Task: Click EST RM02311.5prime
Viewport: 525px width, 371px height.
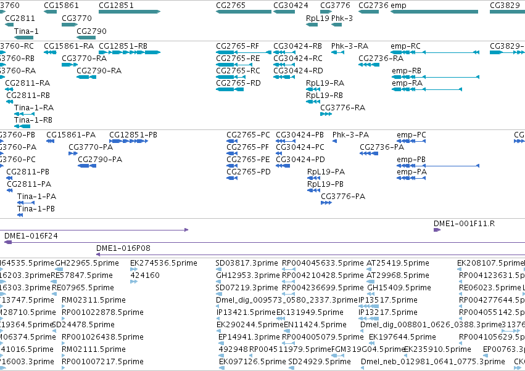Action: click(x=94, y=300)
